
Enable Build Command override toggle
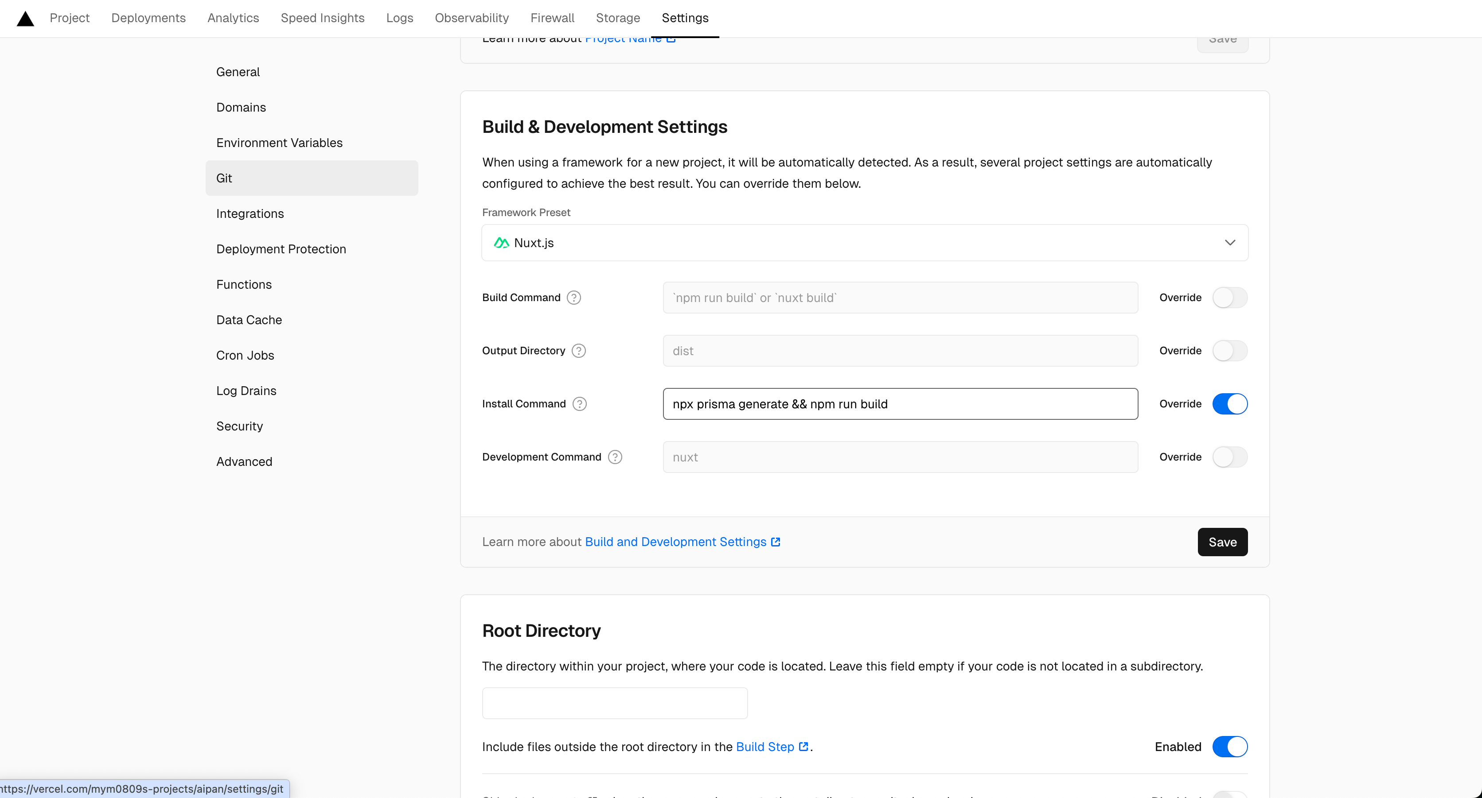tap(1229, 297)
